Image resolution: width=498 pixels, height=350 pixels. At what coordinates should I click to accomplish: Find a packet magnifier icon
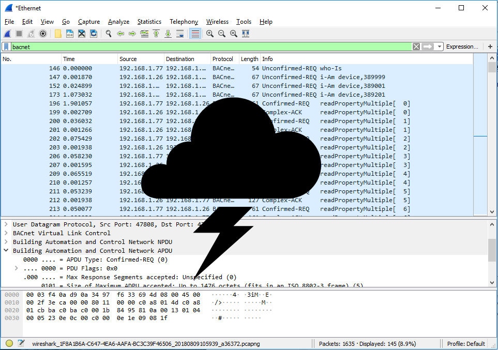tap(109, 34)
